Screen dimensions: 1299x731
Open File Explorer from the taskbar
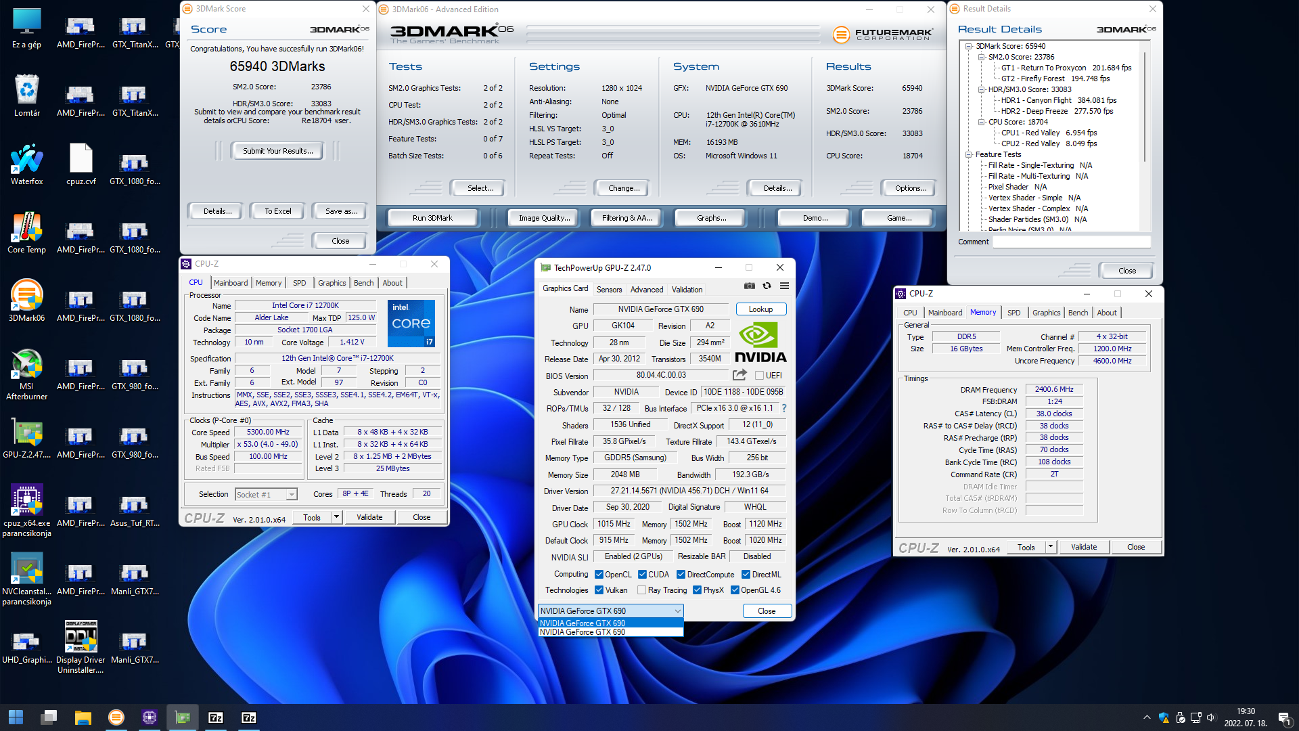coord(83,717)
